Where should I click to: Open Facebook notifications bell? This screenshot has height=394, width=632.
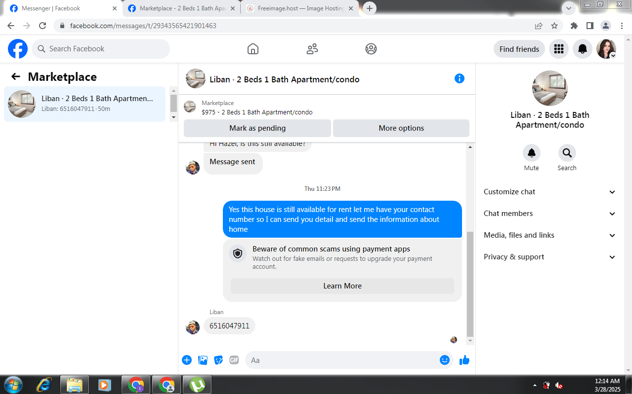click(583, 49)
